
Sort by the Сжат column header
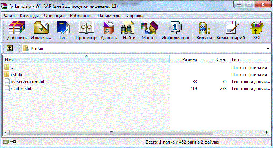coord(214,59)
